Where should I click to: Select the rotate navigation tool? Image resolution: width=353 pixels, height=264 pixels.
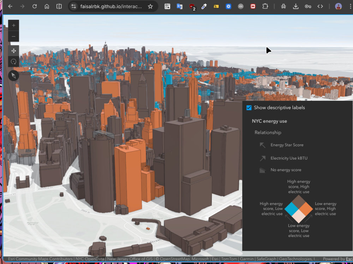pyautogui.click(x=13, y=62)
